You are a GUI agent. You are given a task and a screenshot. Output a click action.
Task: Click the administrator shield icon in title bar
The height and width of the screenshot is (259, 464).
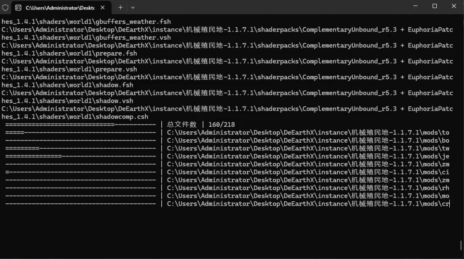point(5,7)
